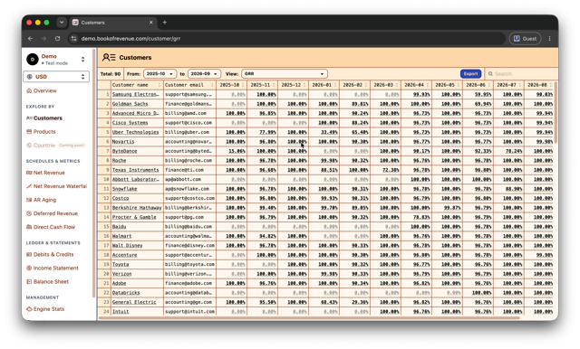Screen dimensions: 580x349
Task: Click the browser forward arrow
Action: [x=43, y=38]
